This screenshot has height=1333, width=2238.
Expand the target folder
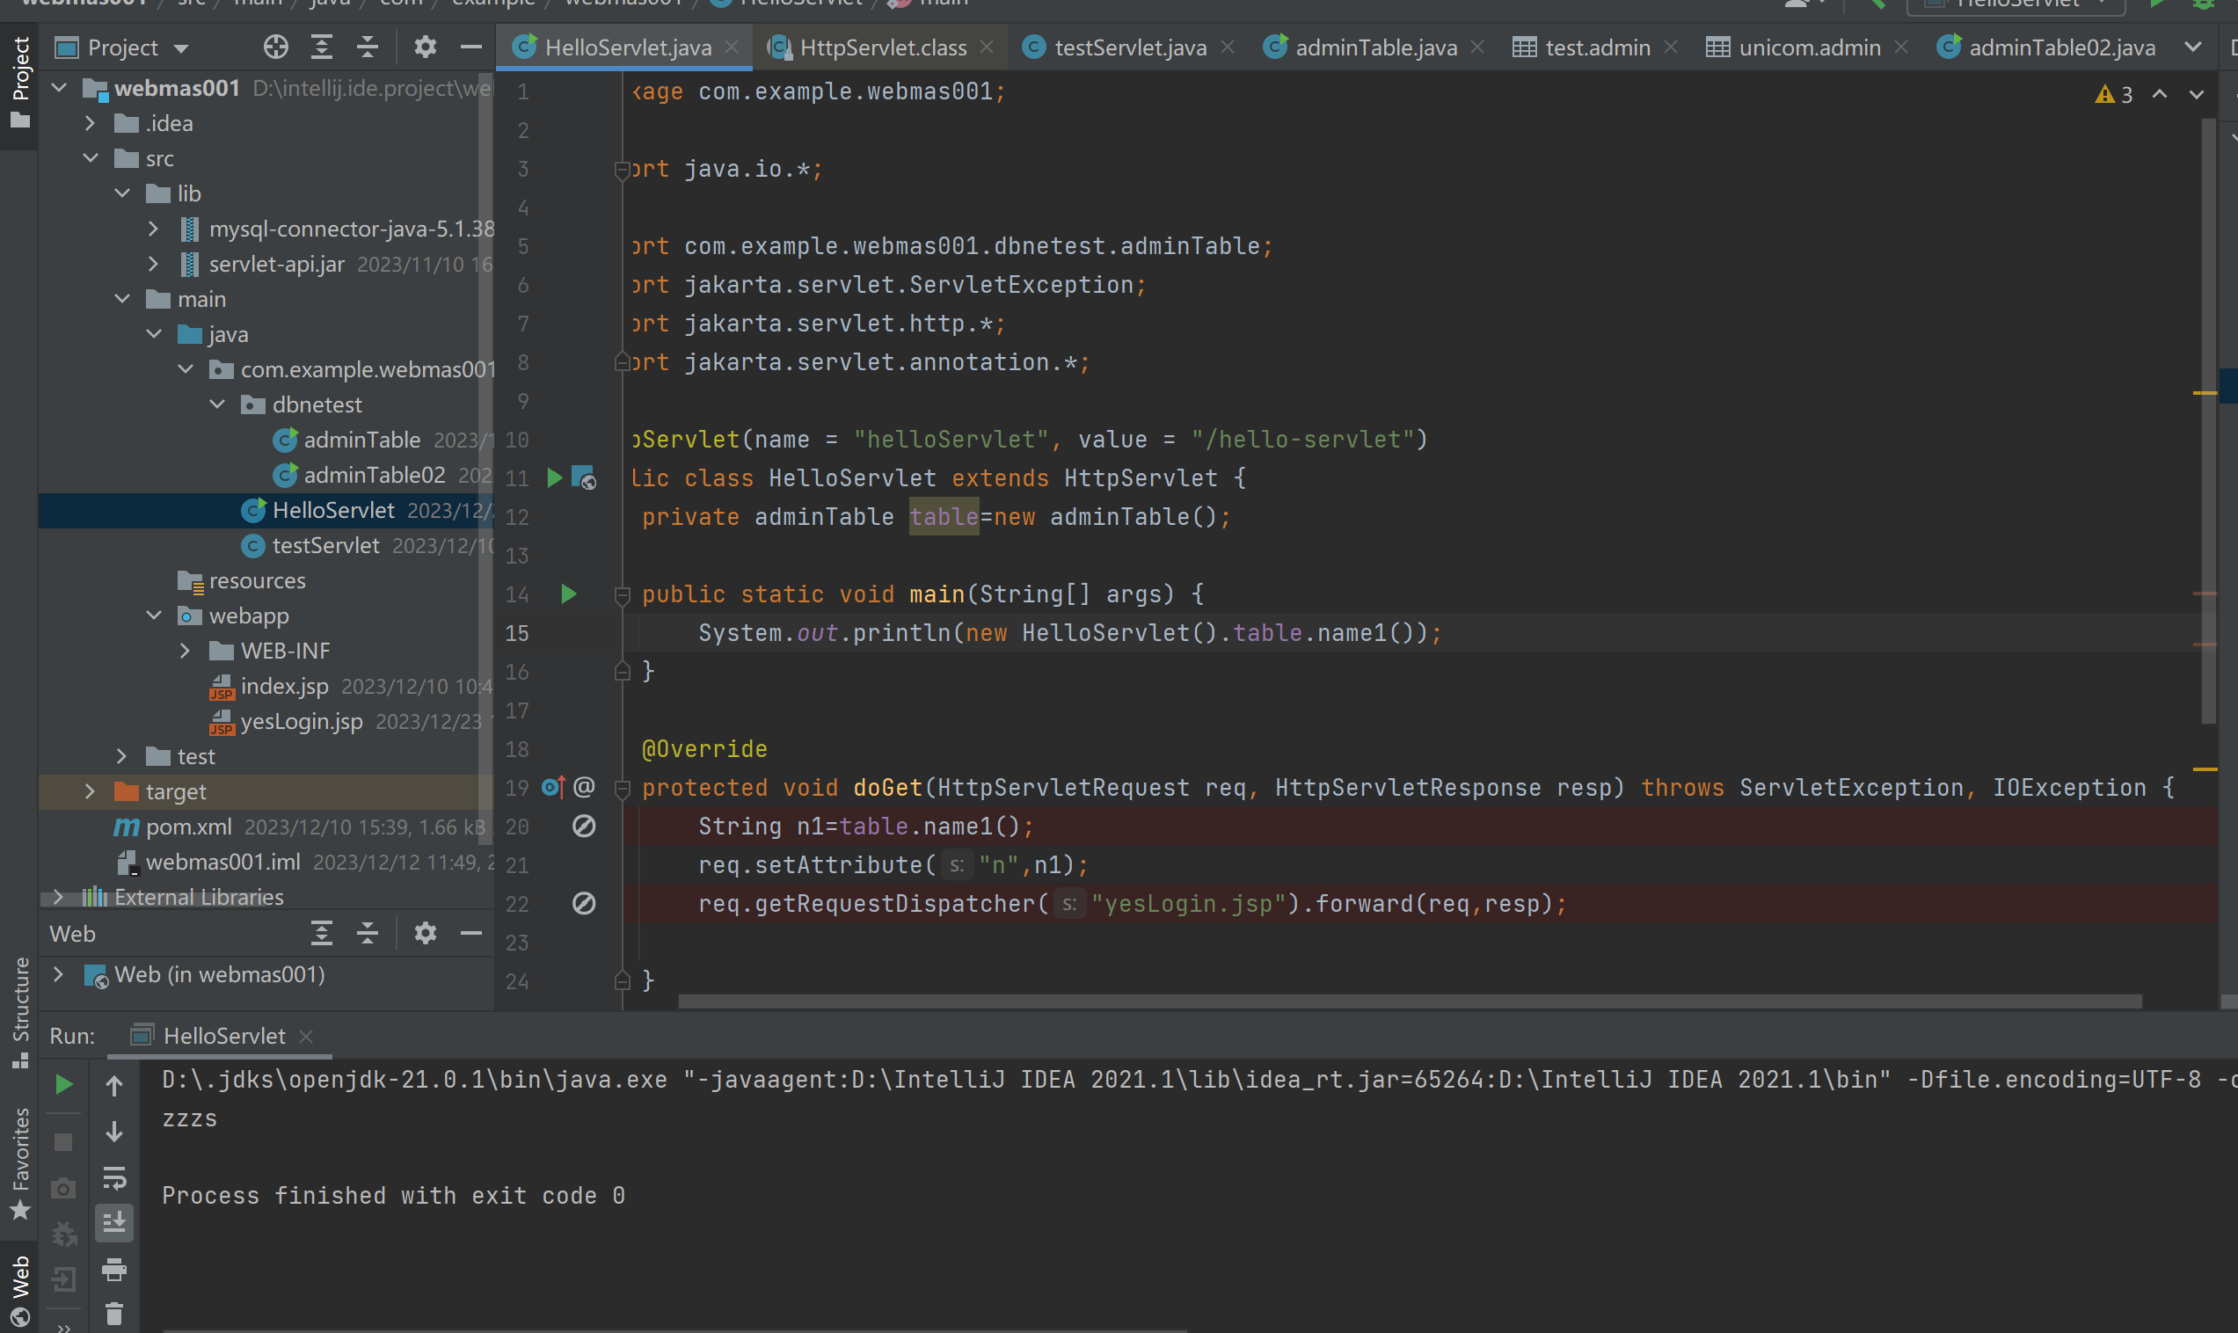89,791
